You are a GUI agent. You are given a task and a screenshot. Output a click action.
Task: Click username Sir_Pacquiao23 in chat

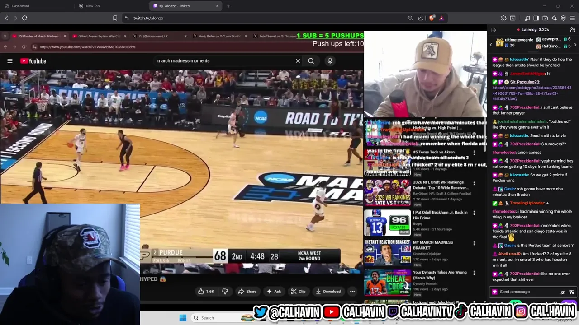(525, 82)
